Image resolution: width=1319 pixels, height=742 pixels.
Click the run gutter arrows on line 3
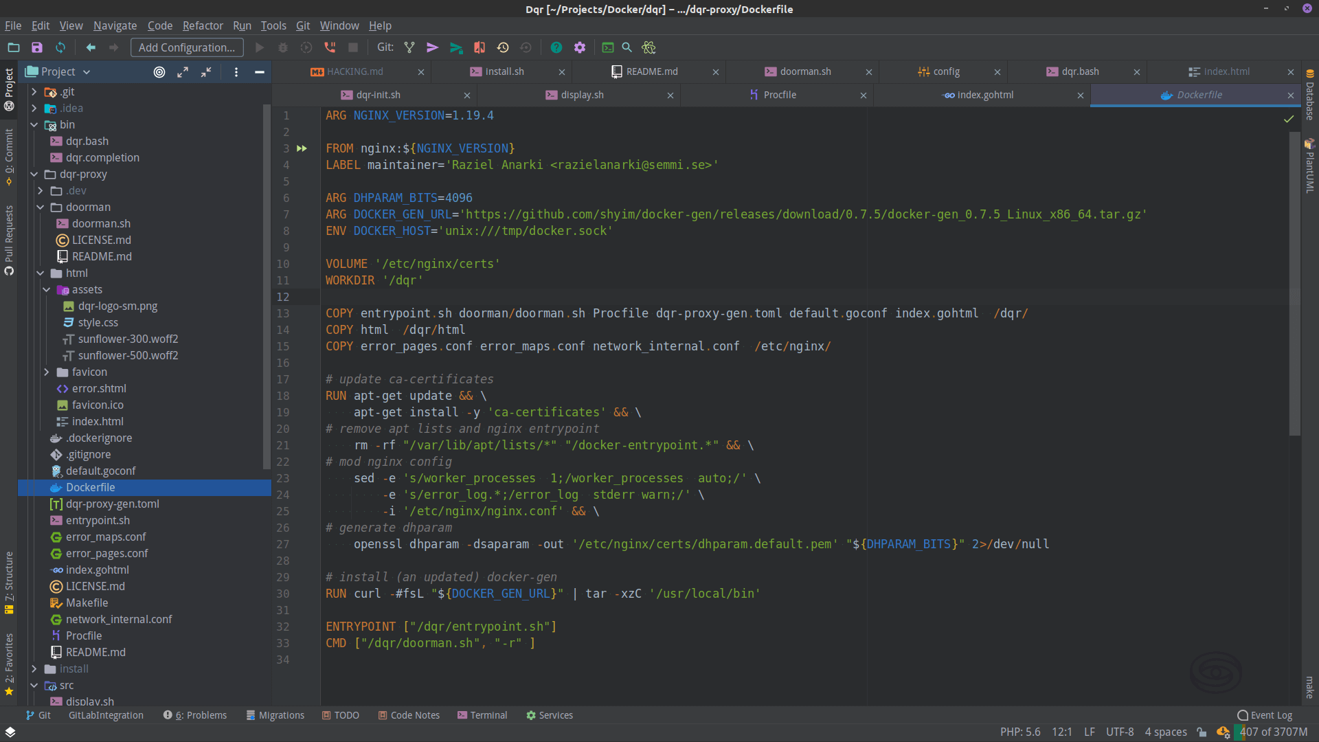pos(302,148)
